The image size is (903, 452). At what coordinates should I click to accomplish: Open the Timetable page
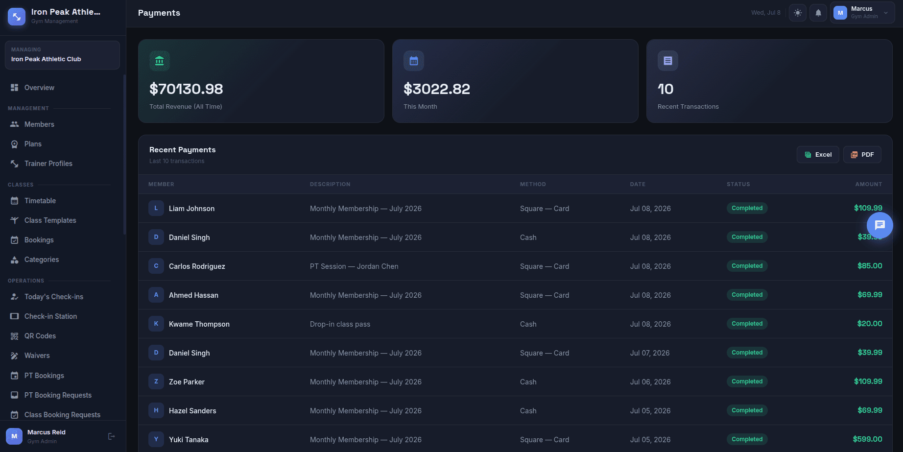(x=62, y=201)
